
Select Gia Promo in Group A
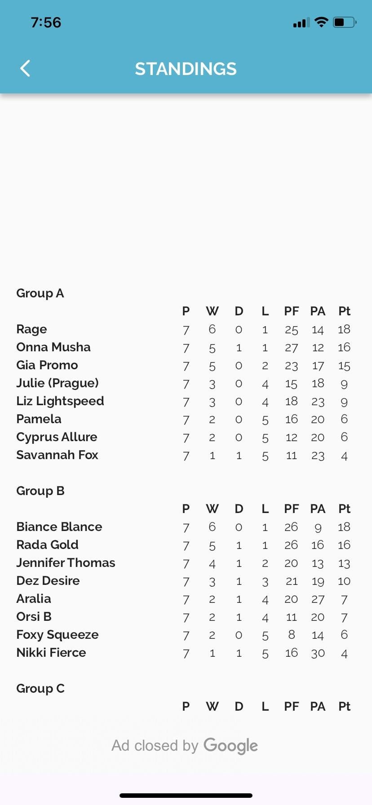tap(47, 365)
